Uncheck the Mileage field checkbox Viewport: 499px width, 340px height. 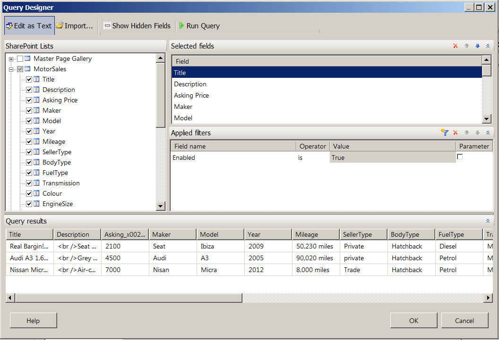pos(29,141)
